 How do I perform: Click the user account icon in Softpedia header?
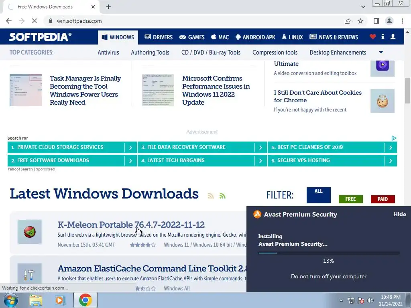point(393,37)
